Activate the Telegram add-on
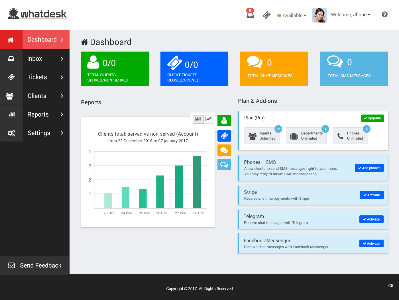Image resolution: width=399 pixels, height=300 pixels. [x=371, y=219]
